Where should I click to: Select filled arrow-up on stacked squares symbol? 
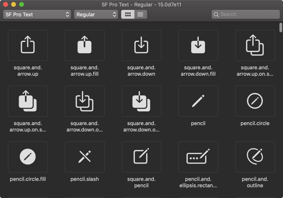pos(28,101)
